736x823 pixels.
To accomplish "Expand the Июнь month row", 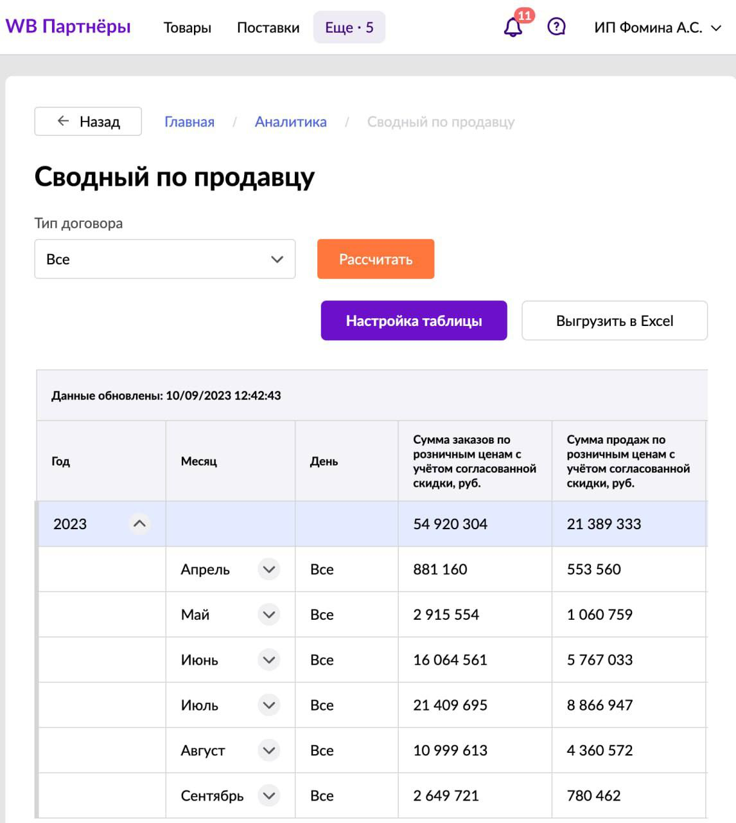I will point(269,660).
